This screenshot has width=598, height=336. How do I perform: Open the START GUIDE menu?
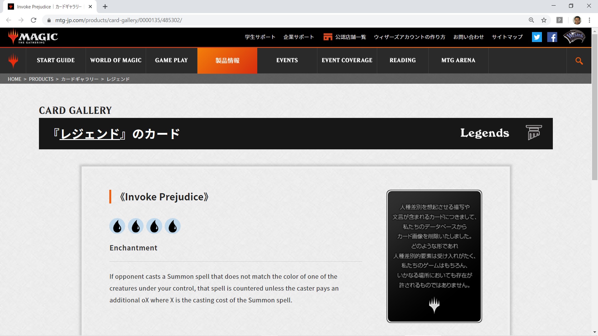[x=56, y=60]
